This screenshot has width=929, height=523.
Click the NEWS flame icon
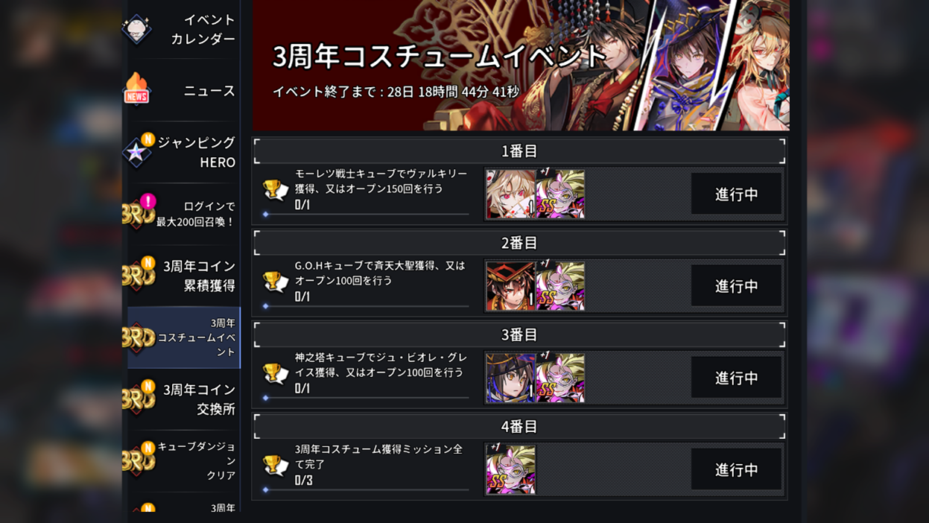[136, 89]
